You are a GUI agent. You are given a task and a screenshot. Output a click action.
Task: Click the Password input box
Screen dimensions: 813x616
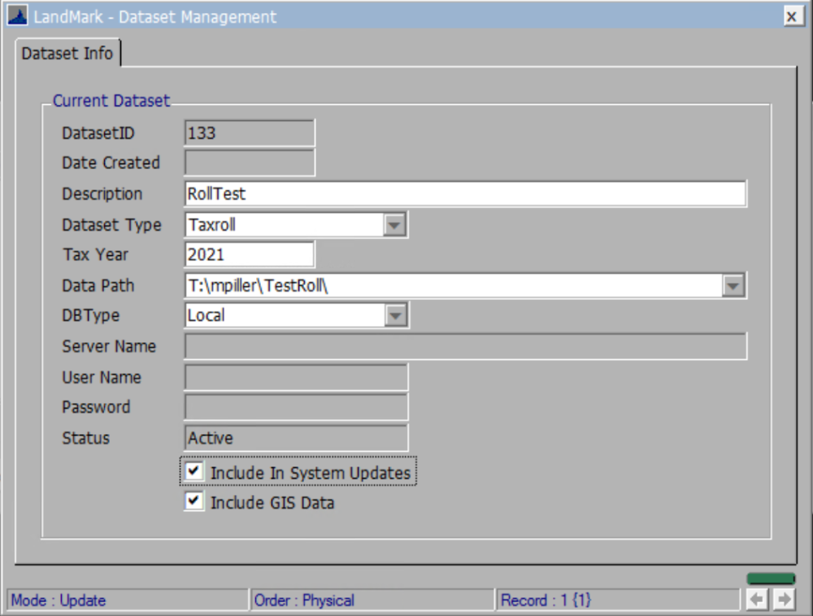coord(293,406)
